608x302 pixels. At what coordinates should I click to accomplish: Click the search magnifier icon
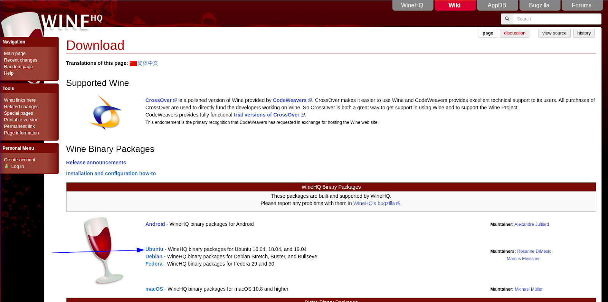(507, 19)
